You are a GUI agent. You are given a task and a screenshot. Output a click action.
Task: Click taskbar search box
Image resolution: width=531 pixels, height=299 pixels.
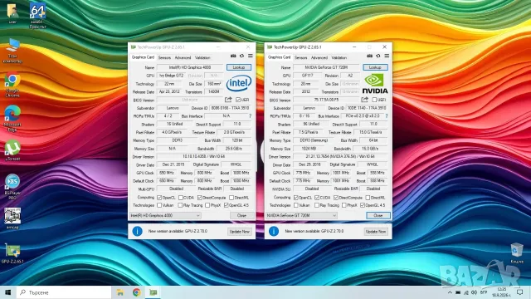pos(65,292)
